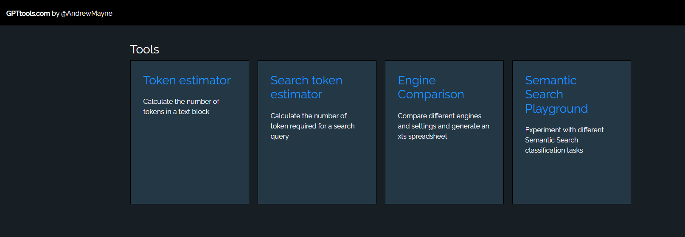Click the word "by" in the header

[x=56, y=13]
